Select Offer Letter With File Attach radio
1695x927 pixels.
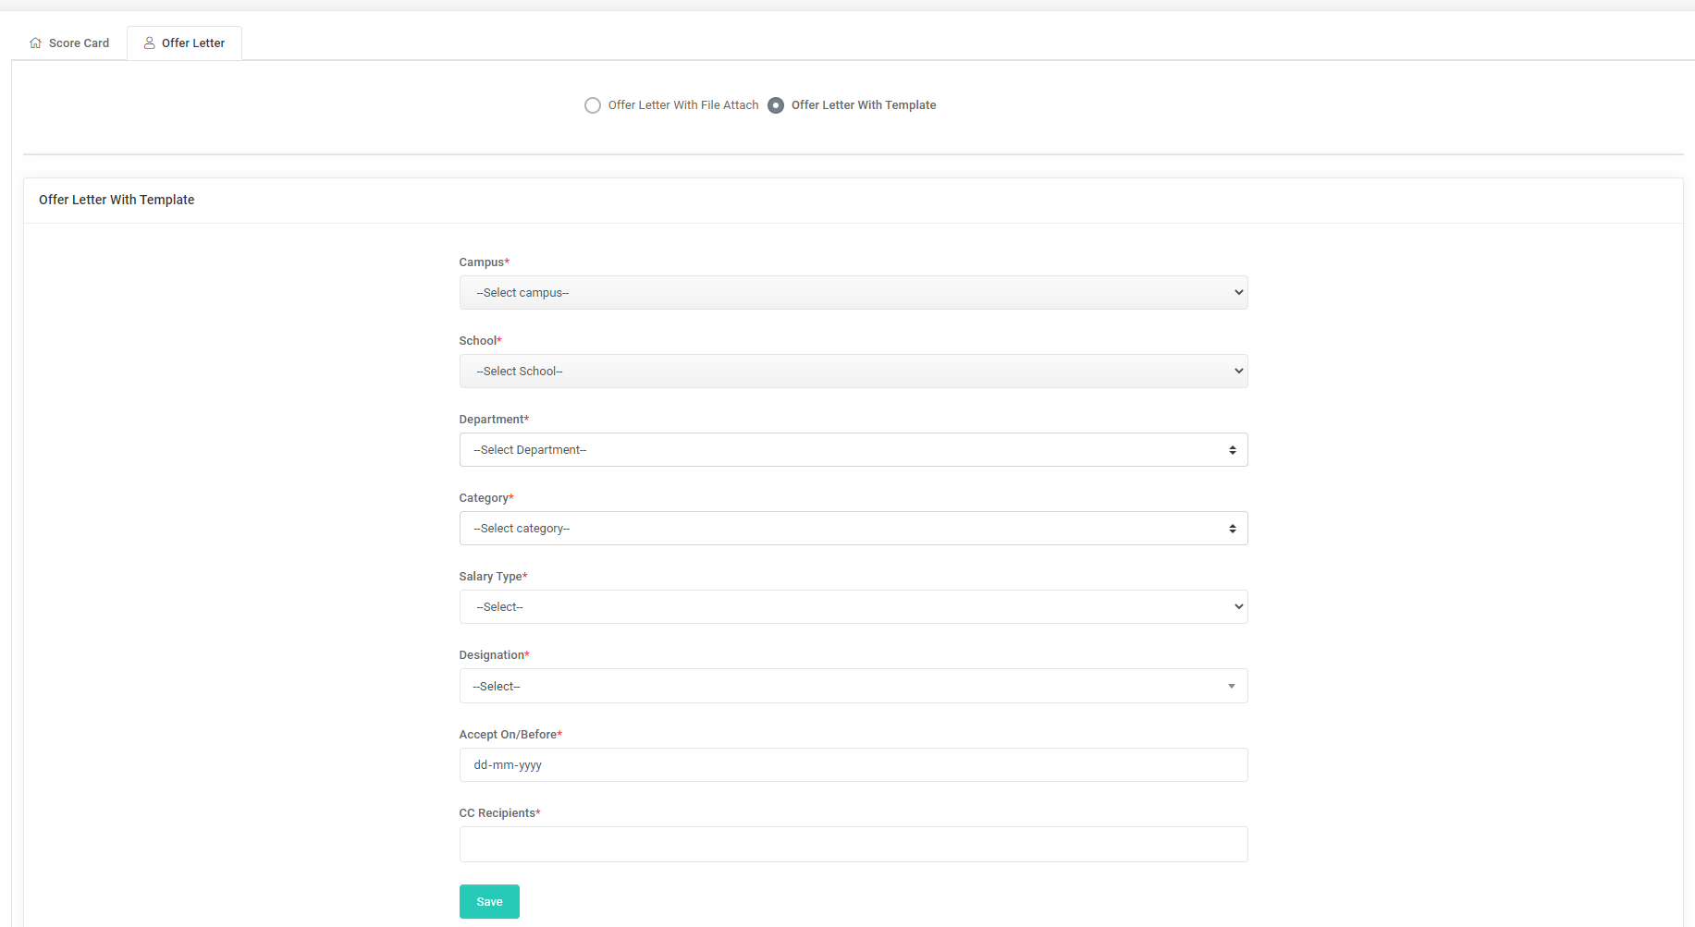(593, 105)
